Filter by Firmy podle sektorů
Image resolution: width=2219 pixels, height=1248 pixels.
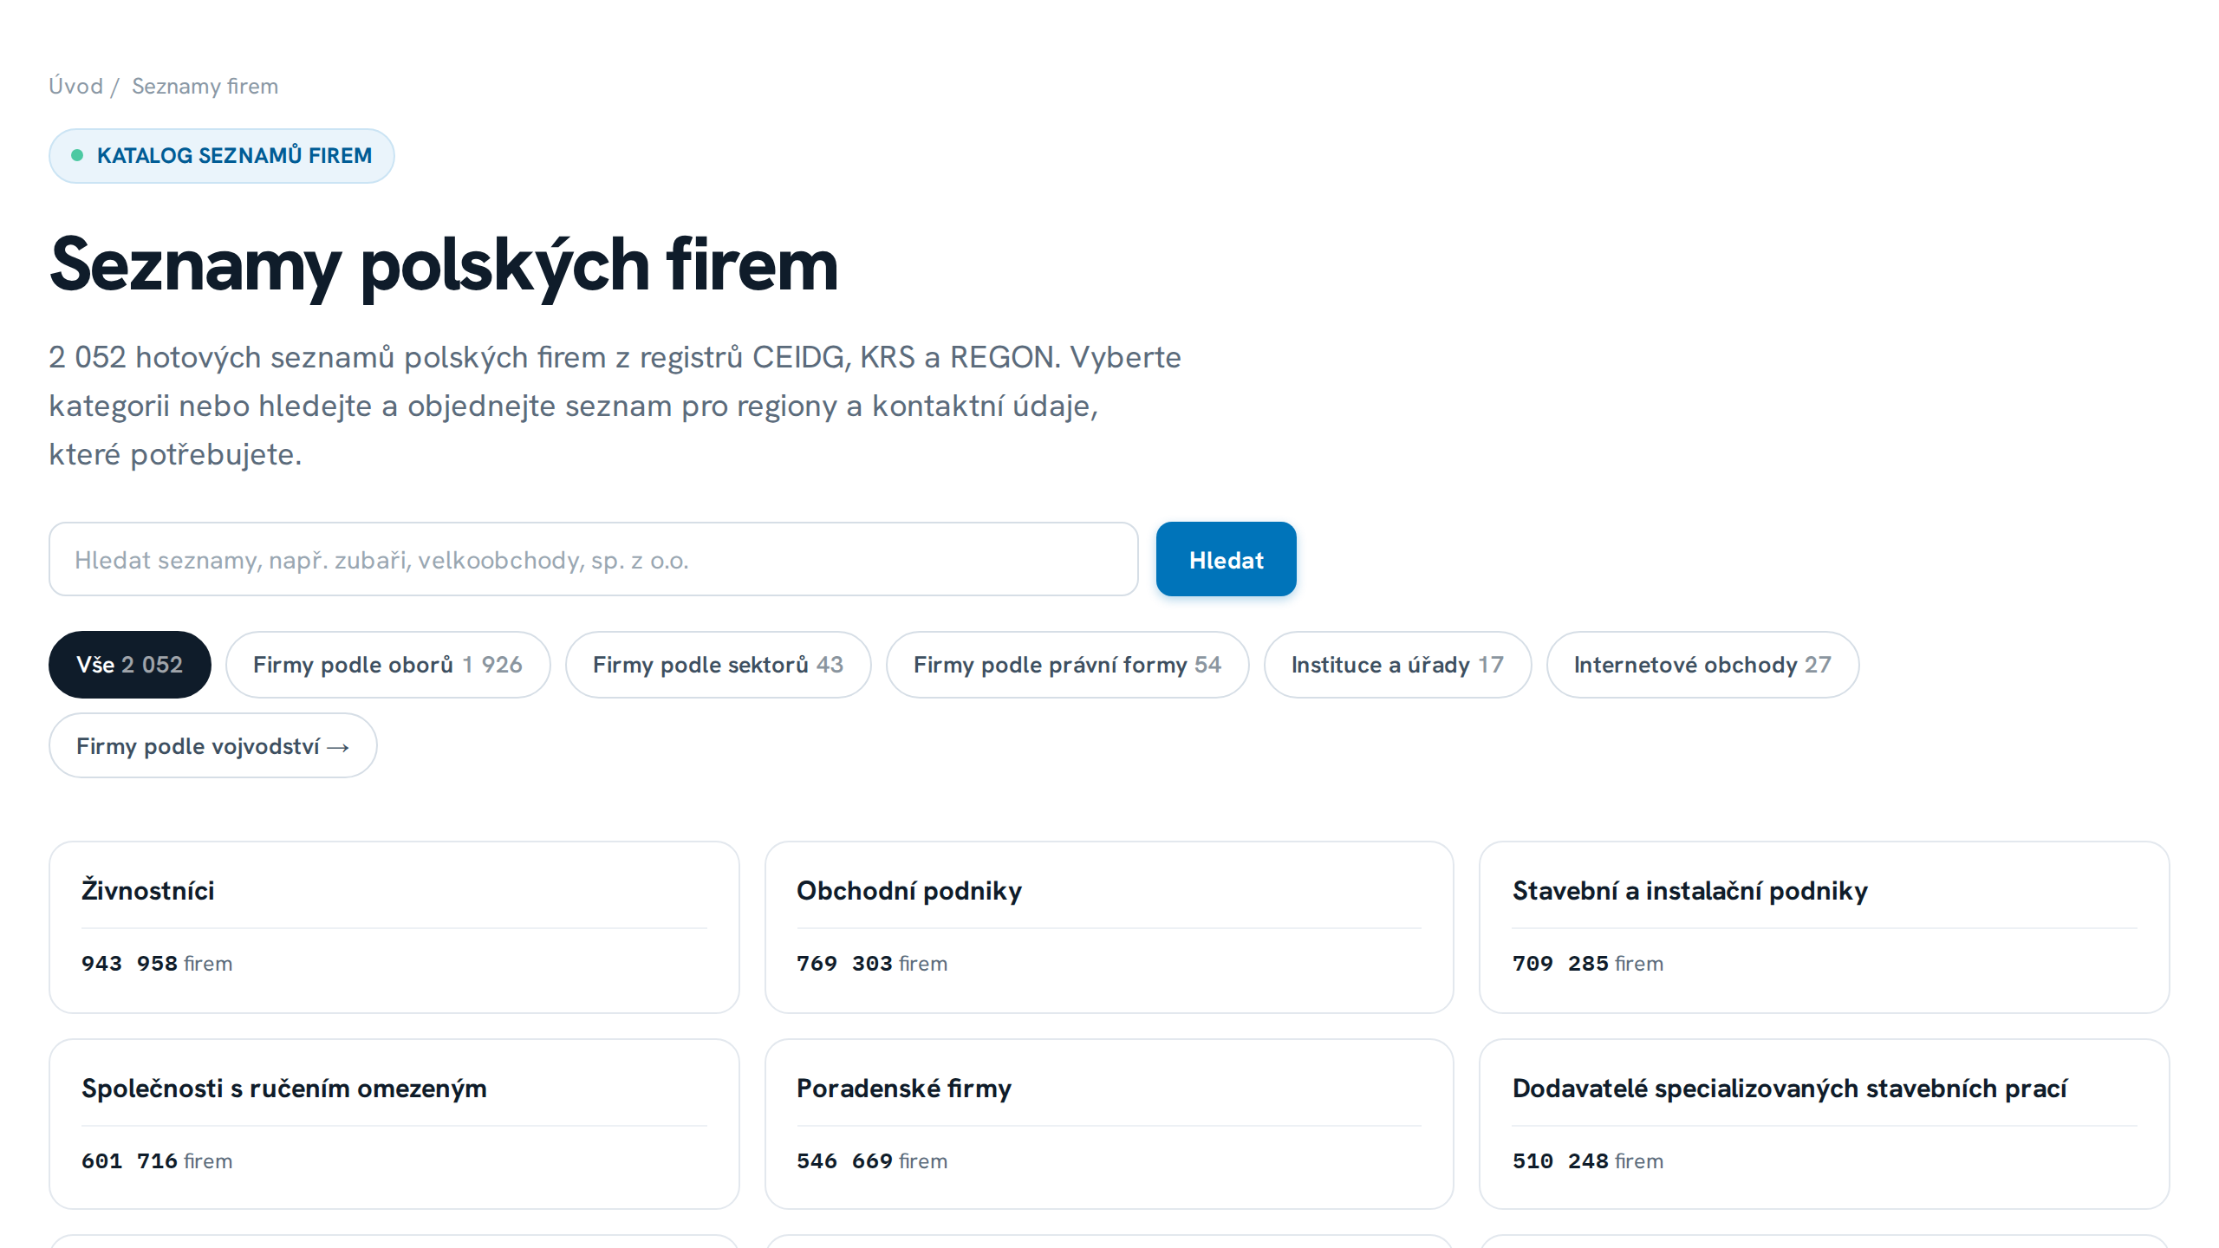click(x=718, y=665)
